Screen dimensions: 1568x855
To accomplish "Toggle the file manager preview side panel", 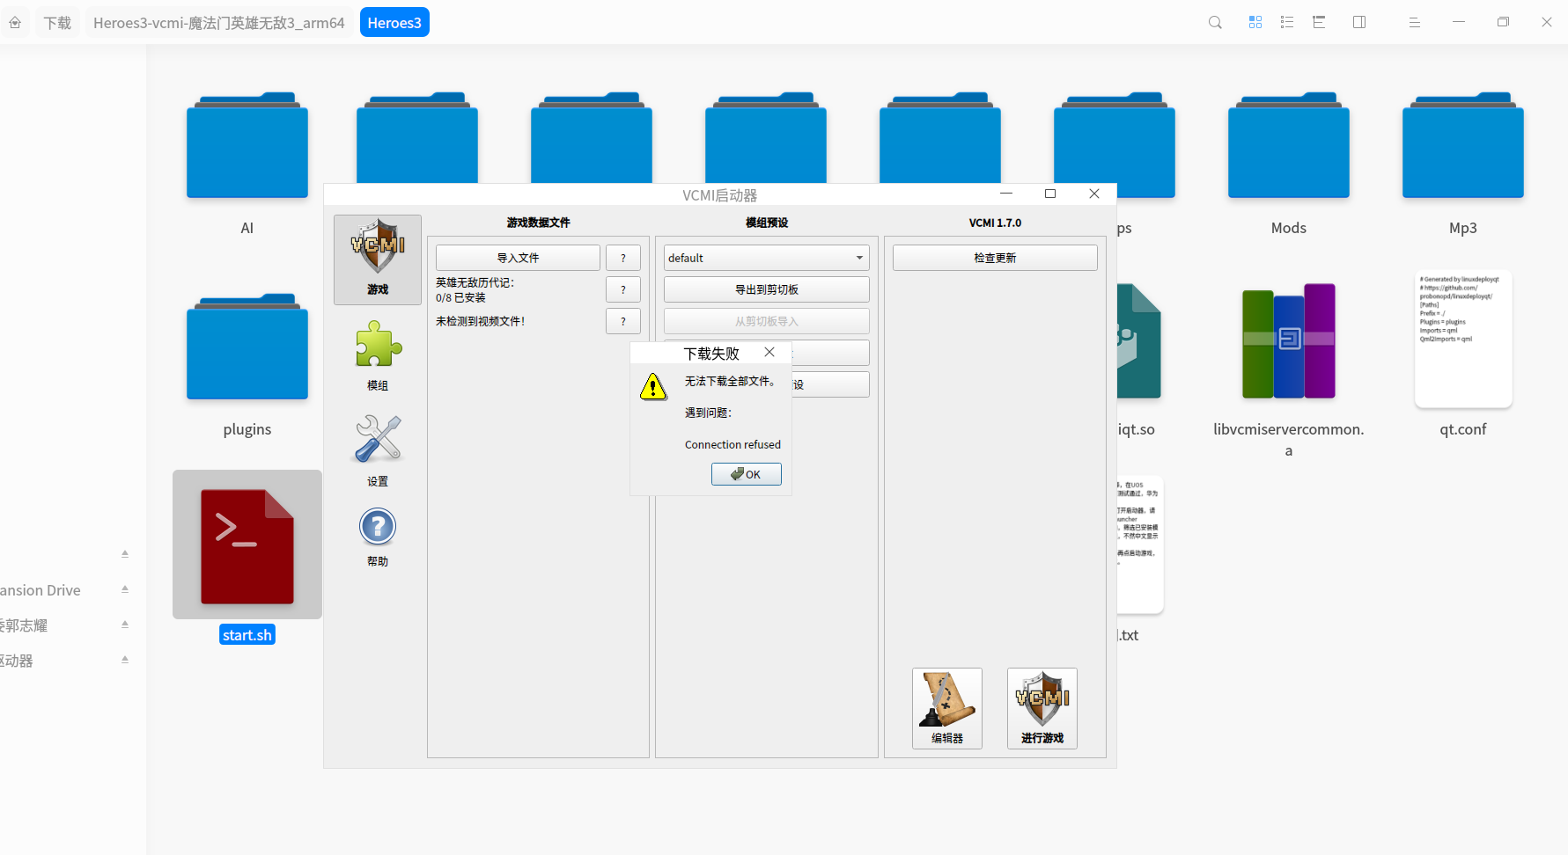I will point(1359,22).
